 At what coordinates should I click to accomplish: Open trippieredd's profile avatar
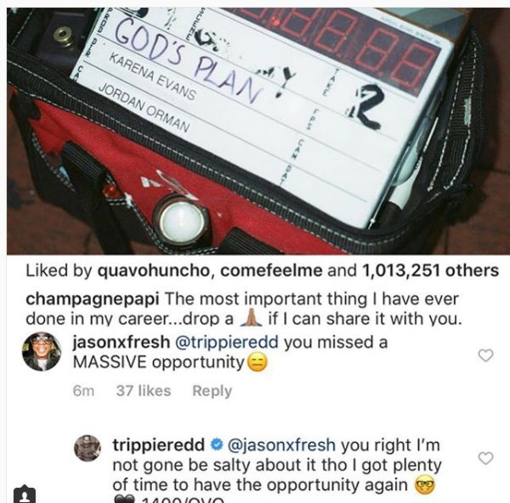(x=88, y=448)
